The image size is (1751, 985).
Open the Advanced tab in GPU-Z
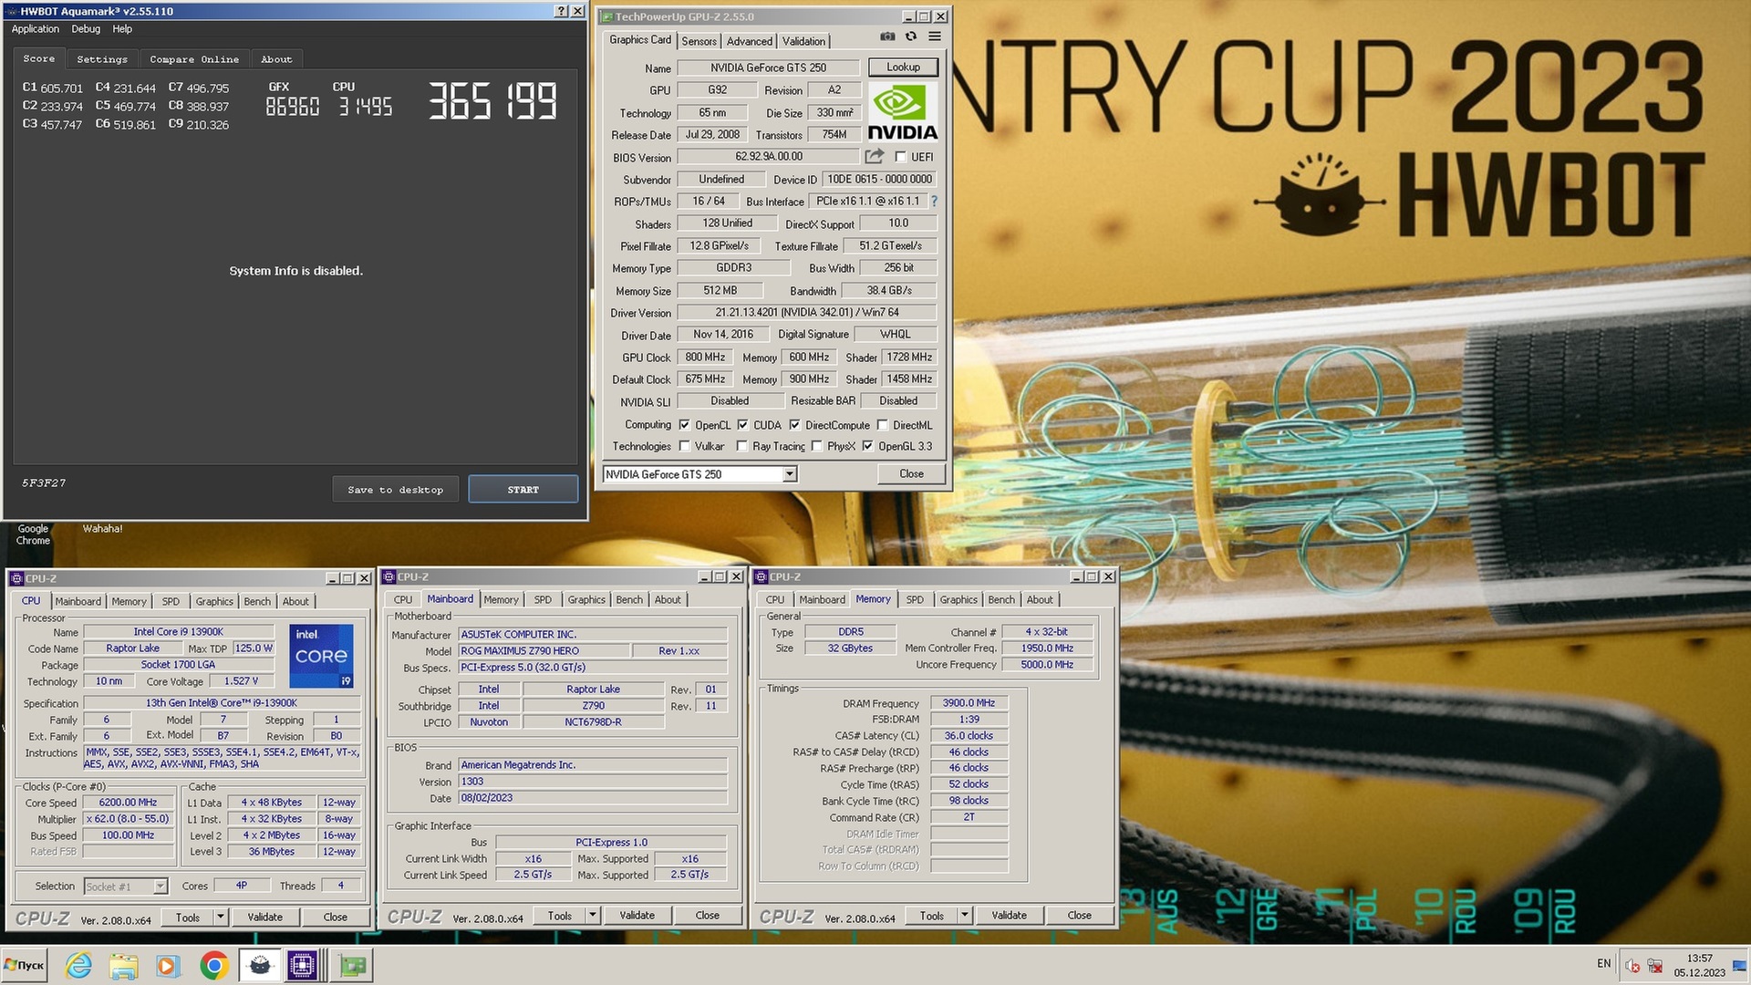pos(750,41)
